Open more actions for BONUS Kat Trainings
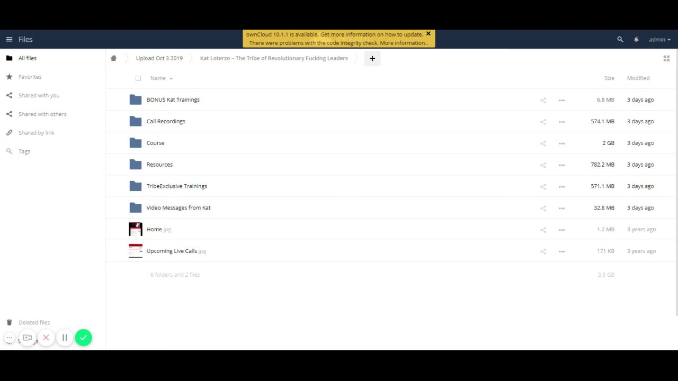The height and width of the screenshot is (381, 678). [x=561, y=100]
